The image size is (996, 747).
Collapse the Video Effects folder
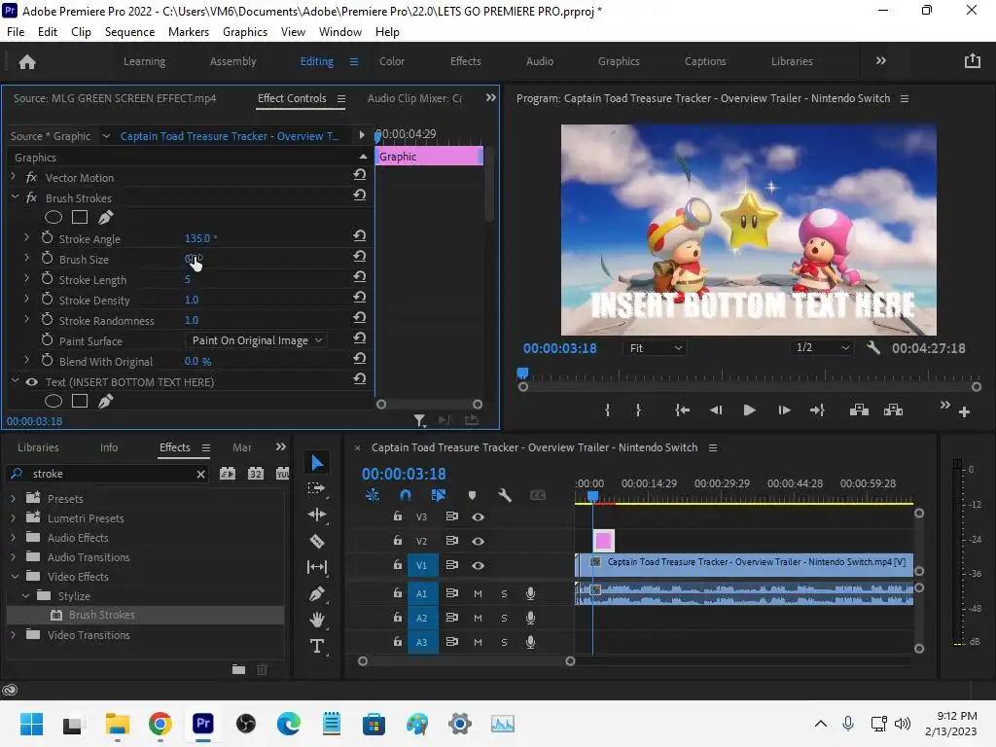point(15,577)
